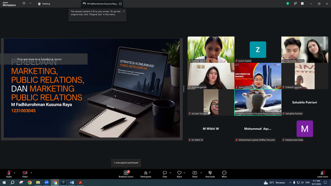Screen dimensions: 331x186
Task: Switch to the Meeting tab
Action: 44,4
